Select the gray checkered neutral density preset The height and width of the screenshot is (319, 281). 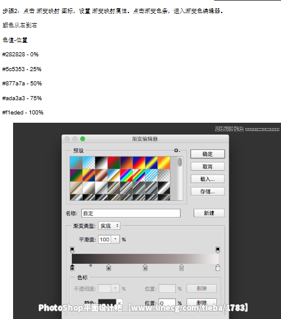[x=164, y=175]
